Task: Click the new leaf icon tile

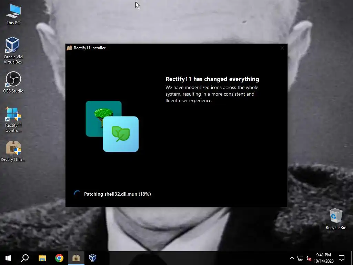Action: (121, 134)
